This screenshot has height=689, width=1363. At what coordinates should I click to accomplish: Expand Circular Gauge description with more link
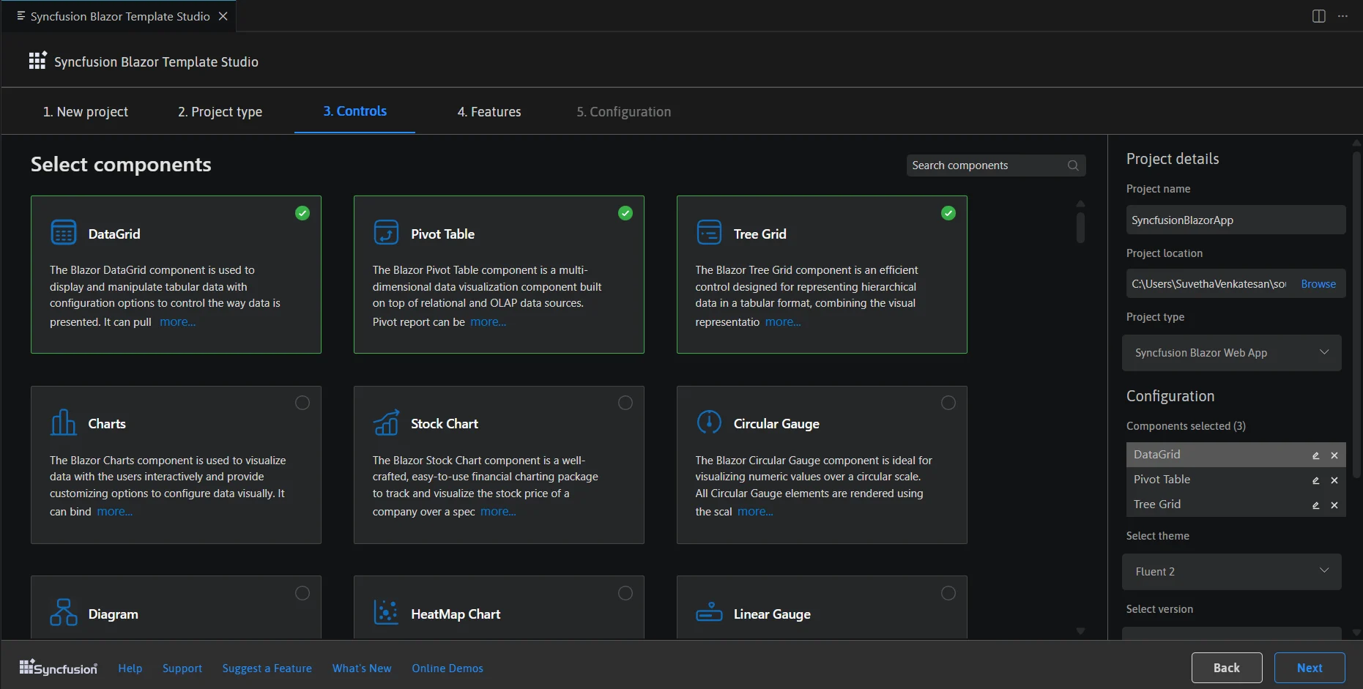click(755, 512)
